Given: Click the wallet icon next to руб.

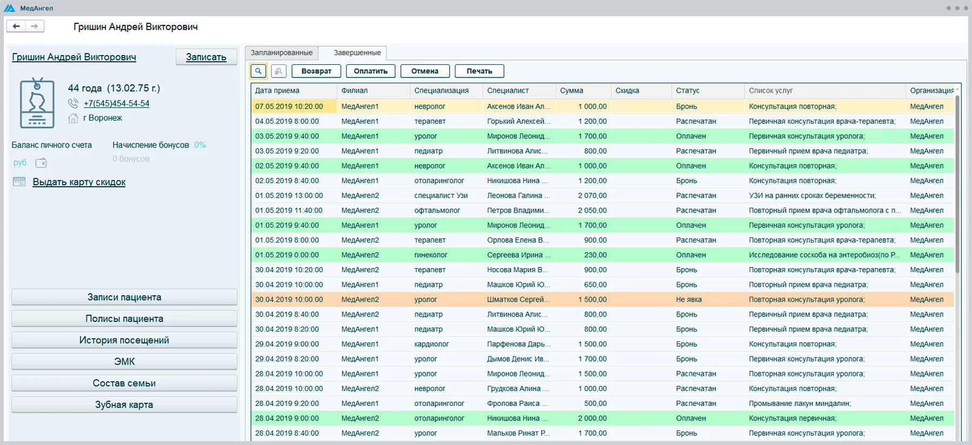Looking at the screenshot, I should click(x=41, y=163).
